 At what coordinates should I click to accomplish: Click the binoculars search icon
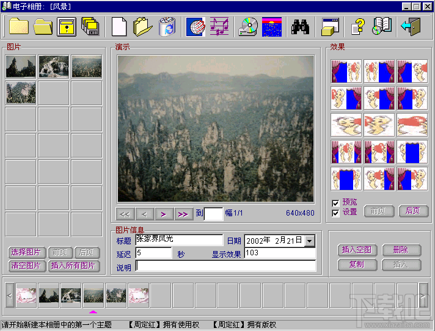pyautogui.click(x=300, y=27)
